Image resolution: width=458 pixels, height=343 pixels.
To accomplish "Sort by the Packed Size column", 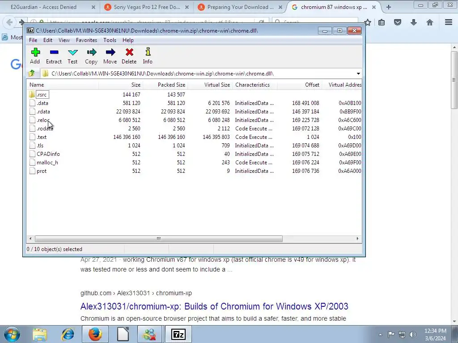I will [165, 85].
